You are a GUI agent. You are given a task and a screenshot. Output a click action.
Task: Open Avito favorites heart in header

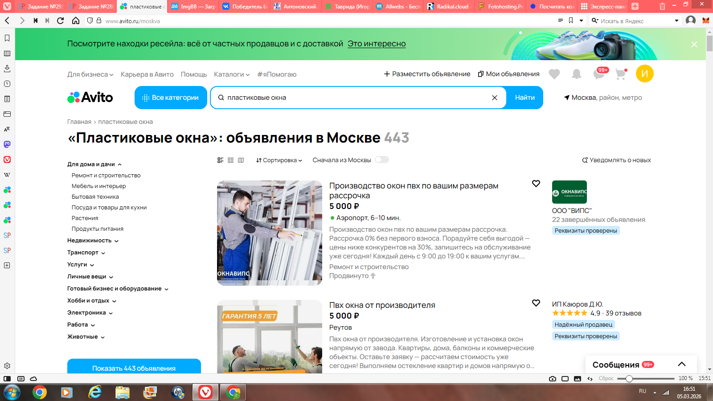coord(554,74)
